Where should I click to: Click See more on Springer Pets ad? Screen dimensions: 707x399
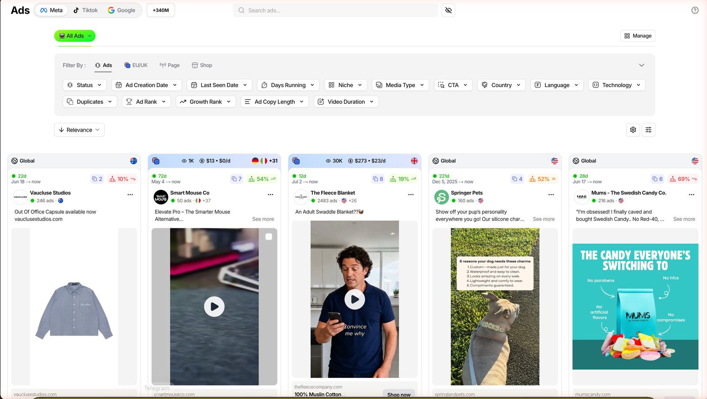tap(544, 219)
